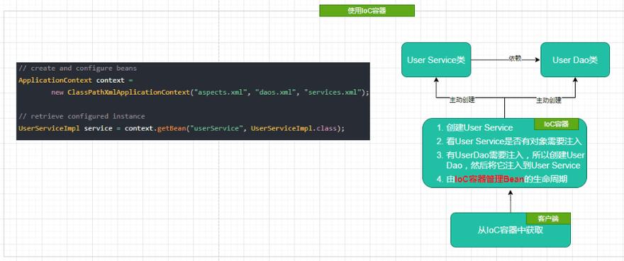Select the 主动创建 label under User Dao
Image resolution: width=624 pixels, height=261 pixels.
549,100
